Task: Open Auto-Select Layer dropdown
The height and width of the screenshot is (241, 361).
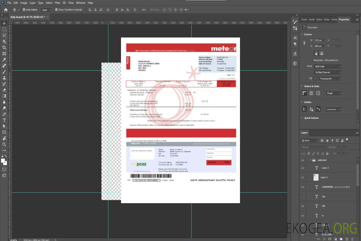Action: 46,10
